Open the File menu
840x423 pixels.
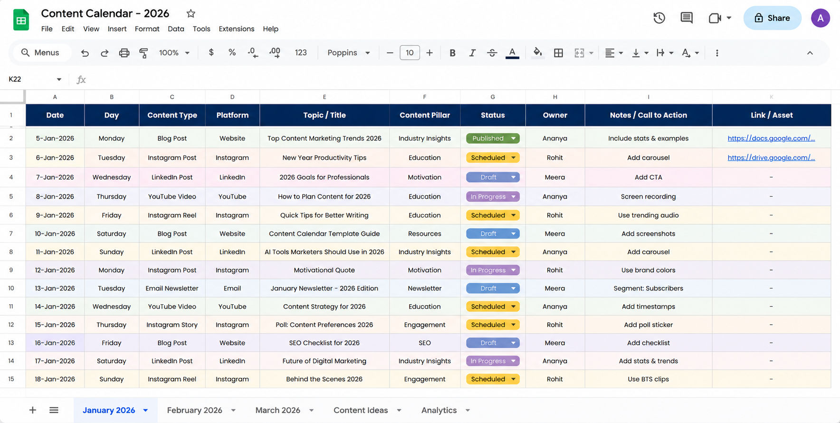[47, 29]
